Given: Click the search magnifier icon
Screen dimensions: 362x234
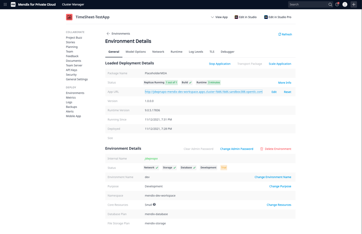Looking at the screenshot, I should [330, 5].
